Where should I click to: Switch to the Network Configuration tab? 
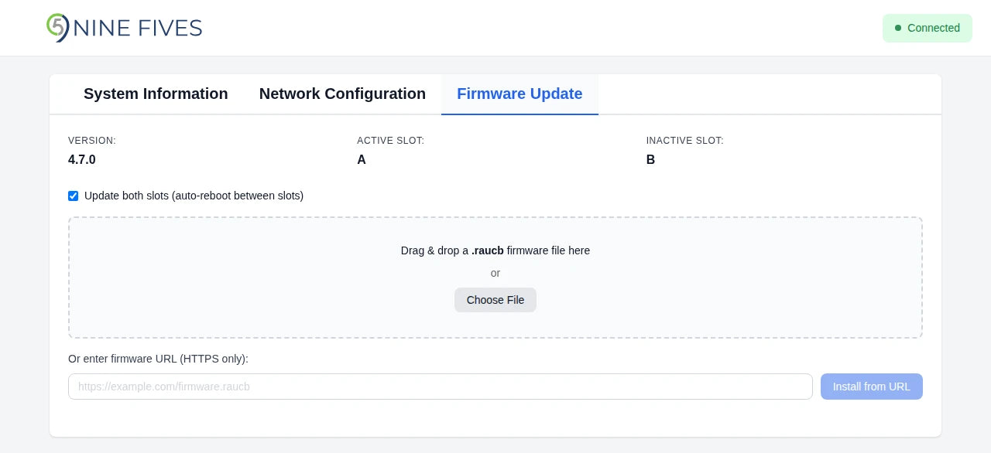coord(342,94)
